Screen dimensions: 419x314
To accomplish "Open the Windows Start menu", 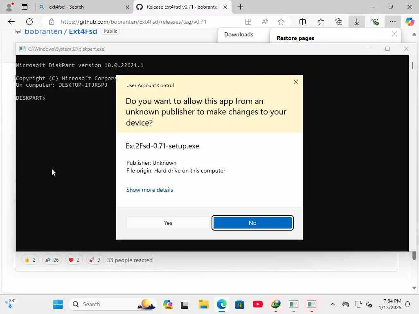I will point(58,304).
